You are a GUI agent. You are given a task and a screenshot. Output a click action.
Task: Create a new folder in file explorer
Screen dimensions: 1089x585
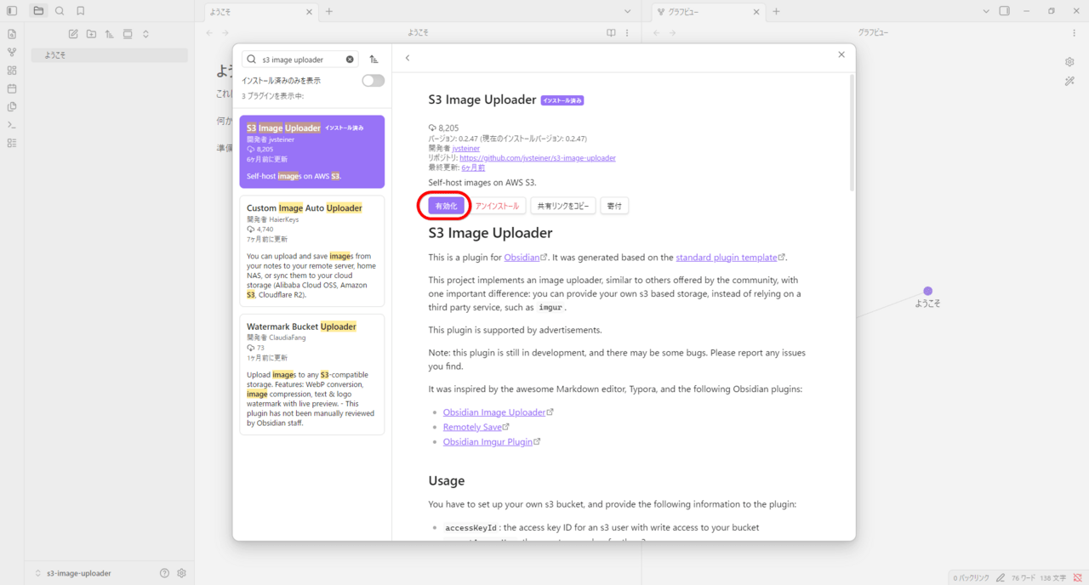91,34
